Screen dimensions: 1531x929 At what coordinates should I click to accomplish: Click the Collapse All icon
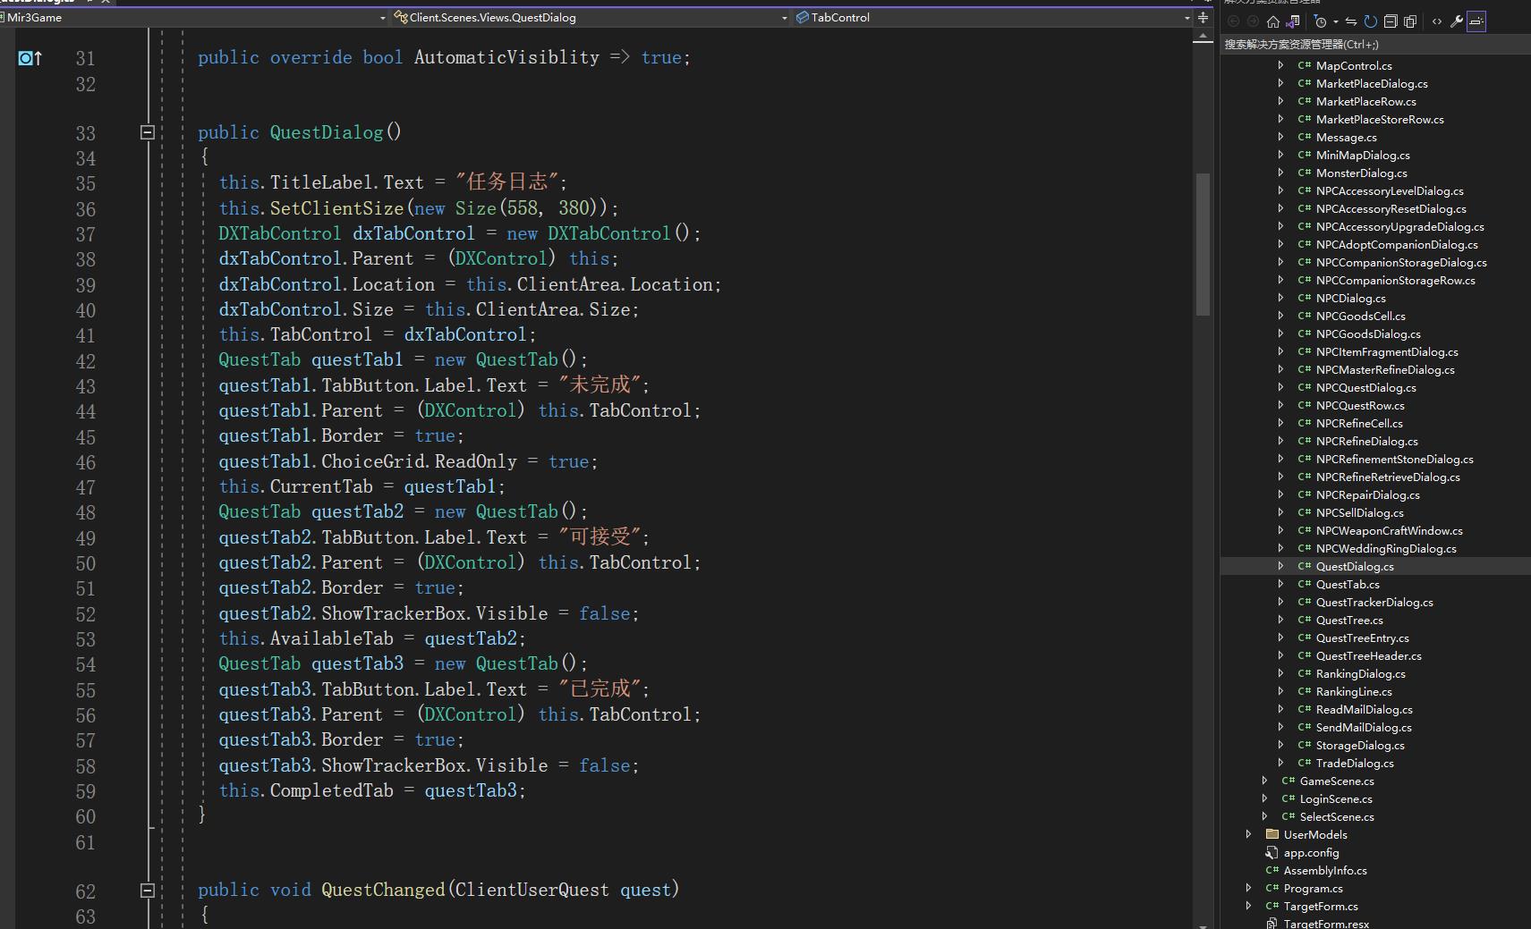(1391, 21)
